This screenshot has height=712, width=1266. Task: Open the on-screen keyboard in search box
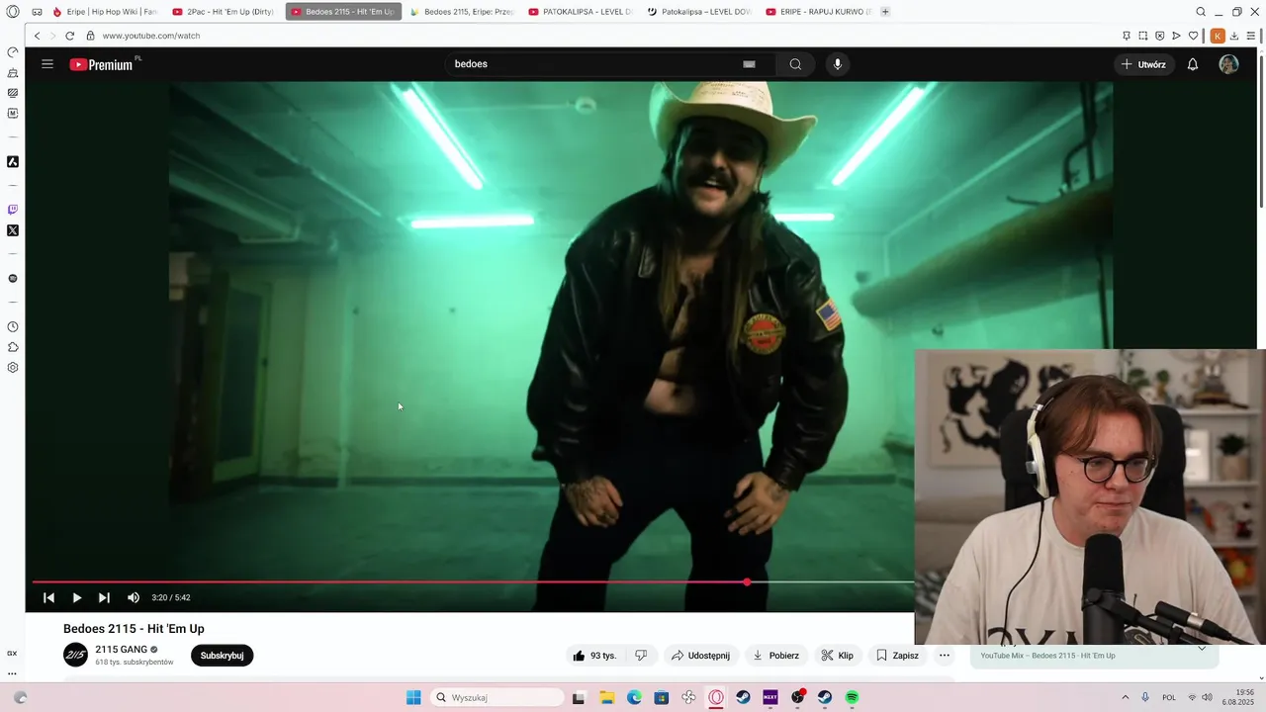749,64
